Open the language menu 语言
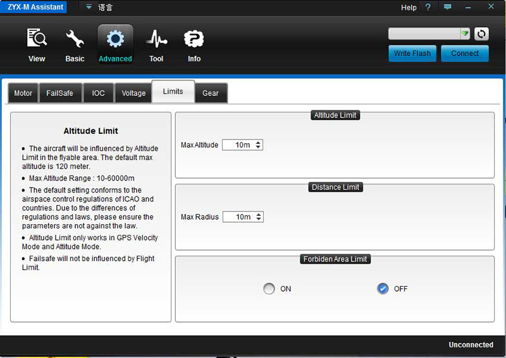Screen dimensions: 506x358 [105, 7]
